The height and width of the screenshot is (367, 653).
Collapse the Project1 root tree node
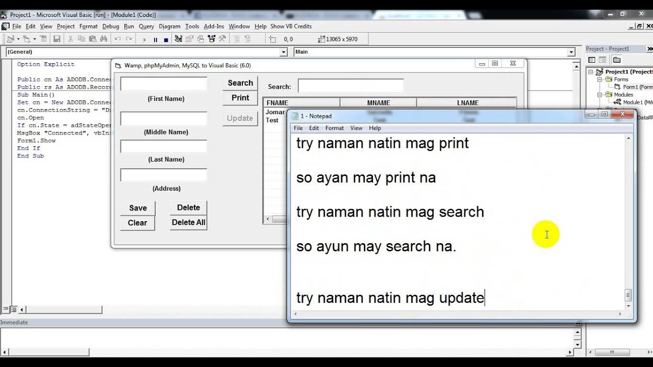pos(591,72)
